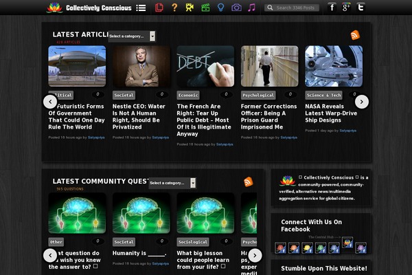Click comment bubble on French debt article
This screenshot has width=412, height=275.
[x=226, y=94]
